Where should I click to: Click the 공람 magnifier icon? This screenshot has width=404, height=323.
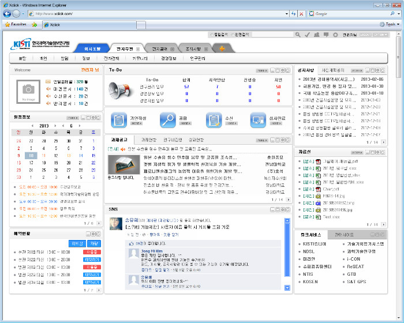(x=167, y=120)
